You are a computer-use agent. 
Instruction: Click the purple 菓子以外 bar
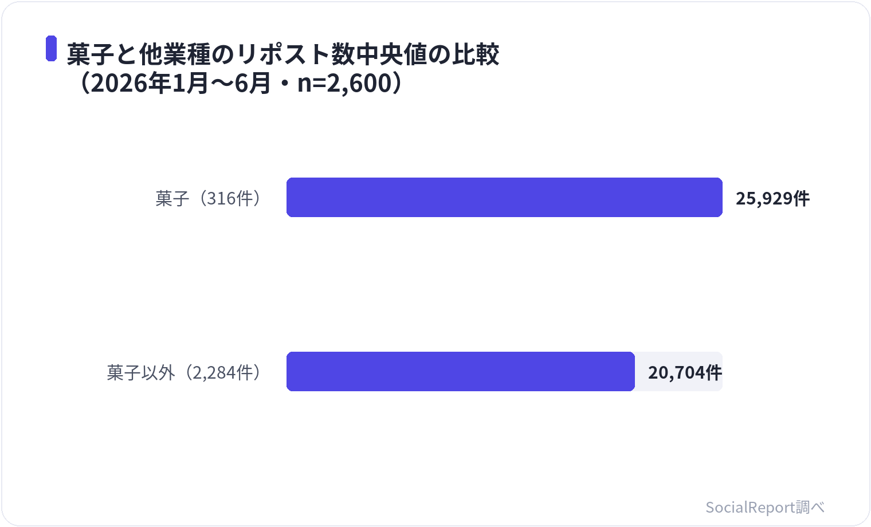[x=461, y=372]
